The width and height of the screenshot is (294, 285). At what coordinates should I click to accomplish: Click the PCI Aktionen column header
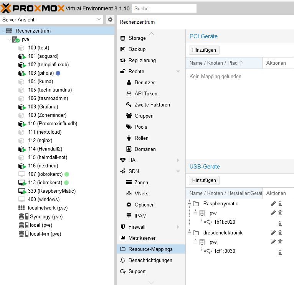point(277,63)
